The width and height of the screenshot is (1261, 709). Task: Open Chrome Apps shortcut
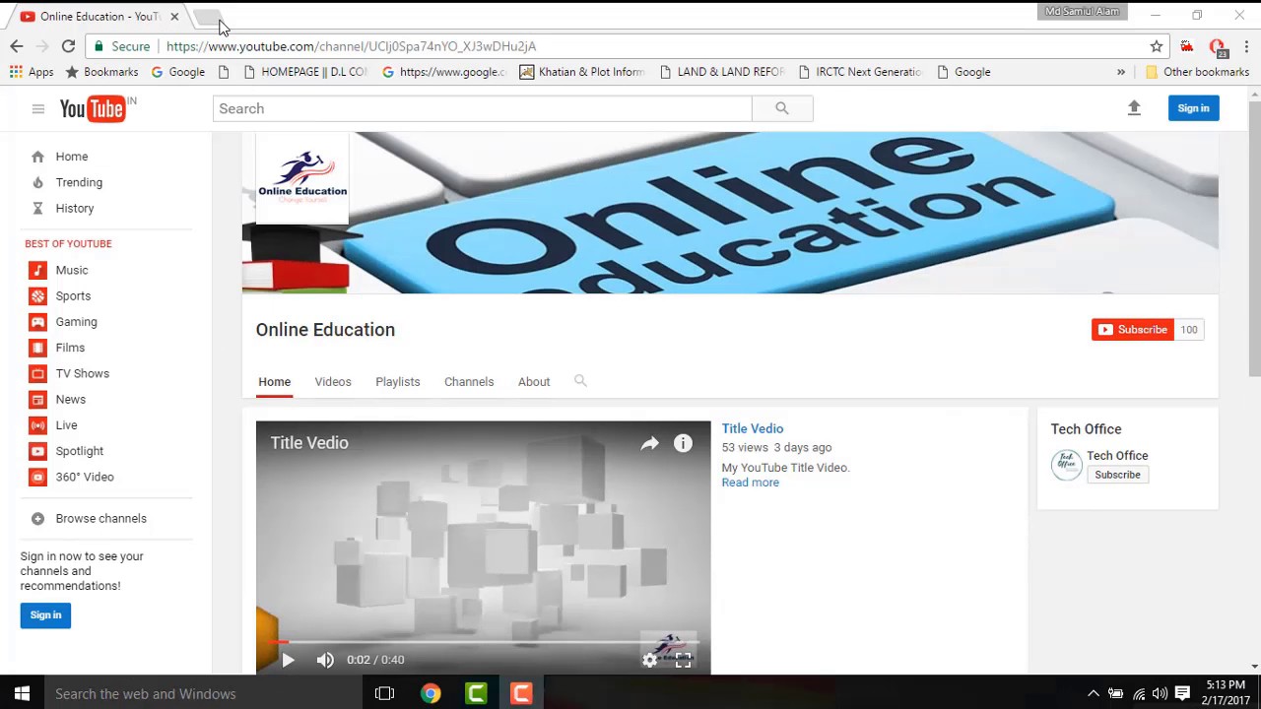point(32,72)
